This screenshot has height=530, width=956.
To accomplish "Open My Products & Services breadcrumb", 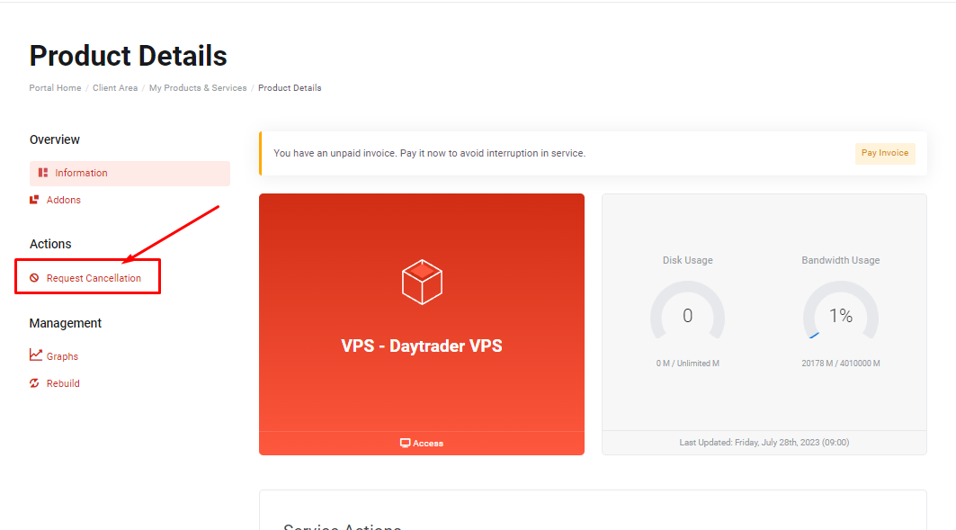I will pos(198,88).
